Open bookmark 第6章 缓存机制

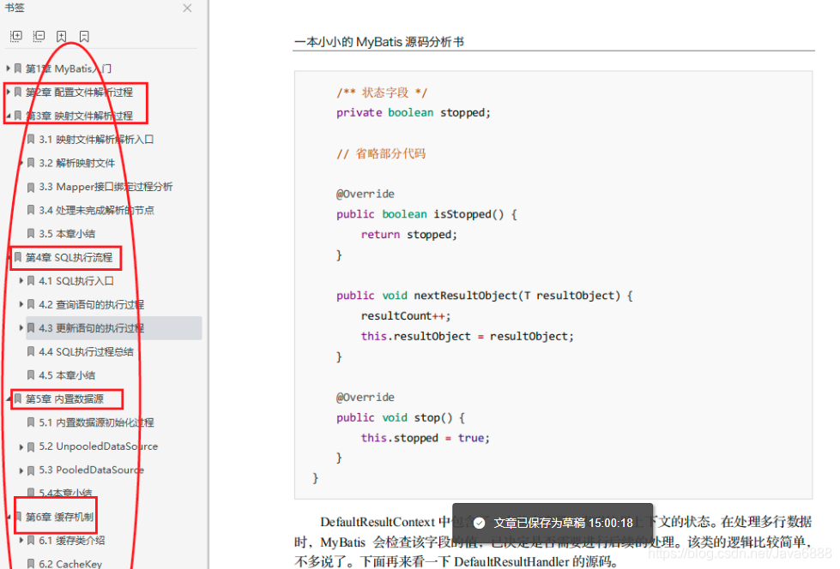(x=59, y=517)
